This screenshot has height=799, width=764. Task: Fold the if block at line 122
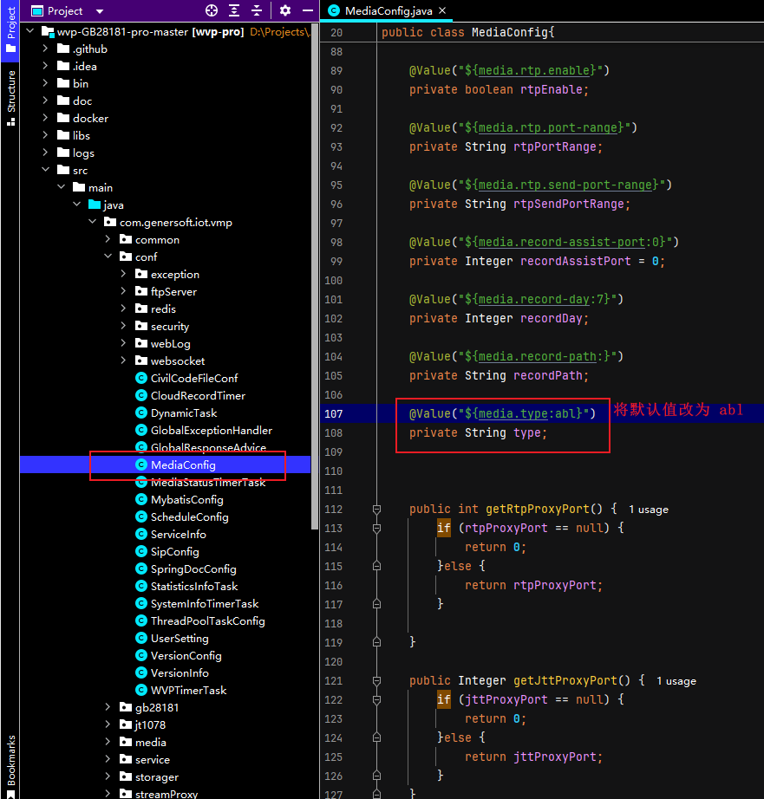376,699
